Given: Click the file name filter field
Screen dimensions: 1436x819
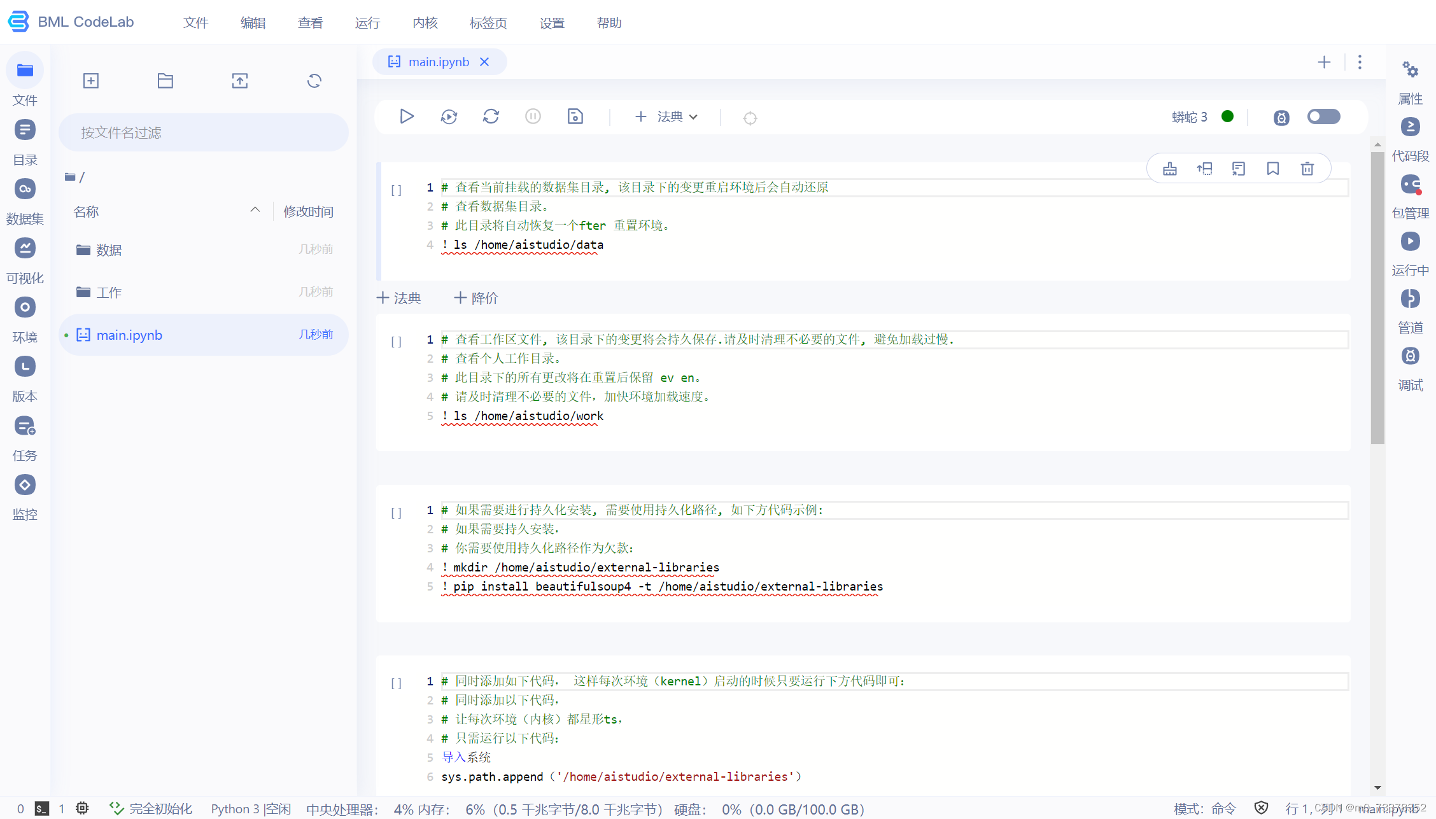Looking at the screenshot, I should tap(204, 132).
